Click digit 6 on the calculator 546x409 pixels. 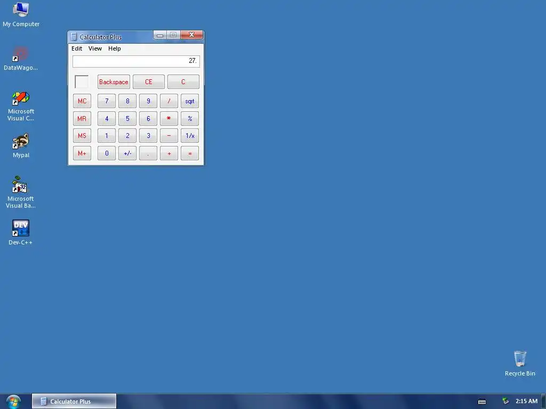pos(148,119)
